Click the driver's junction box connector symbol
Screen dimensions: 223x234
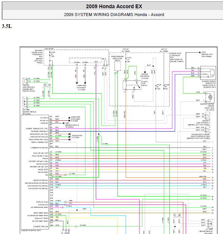click(207, 116)
